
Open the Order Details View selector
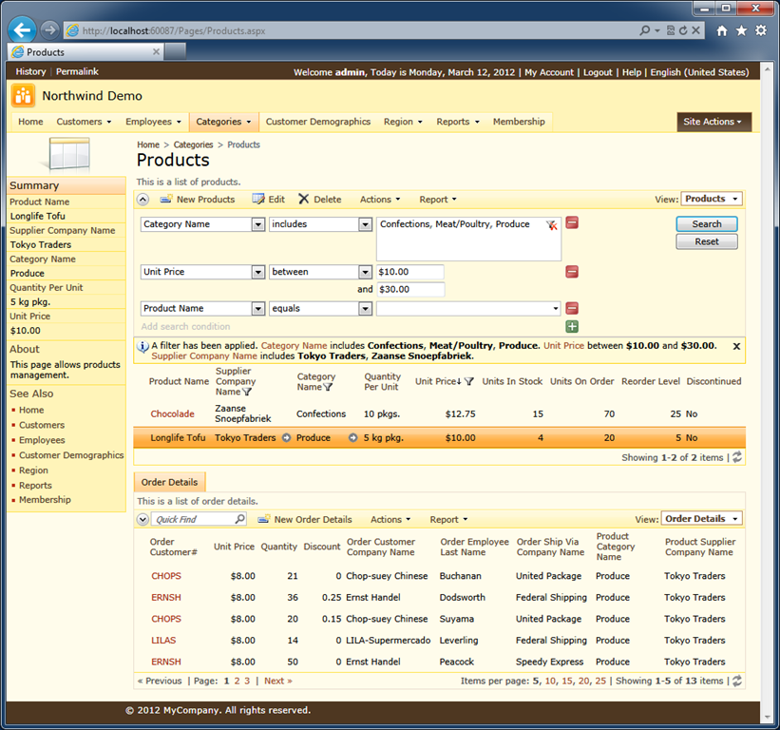701,519
